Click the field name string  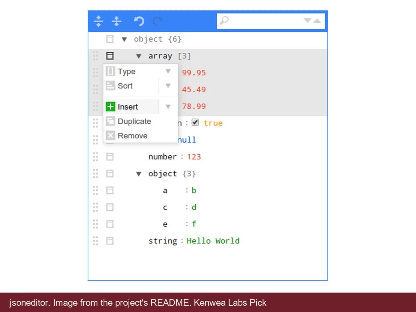(x=163, y=241)
